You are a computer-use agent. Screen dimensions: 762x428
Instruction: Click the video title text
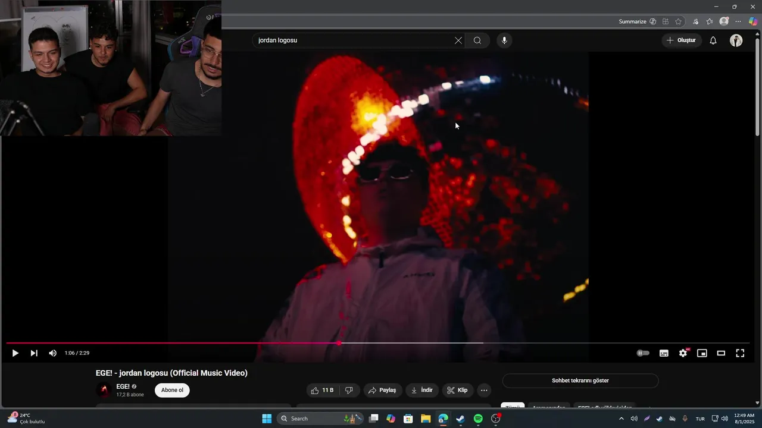pos(171,373)
